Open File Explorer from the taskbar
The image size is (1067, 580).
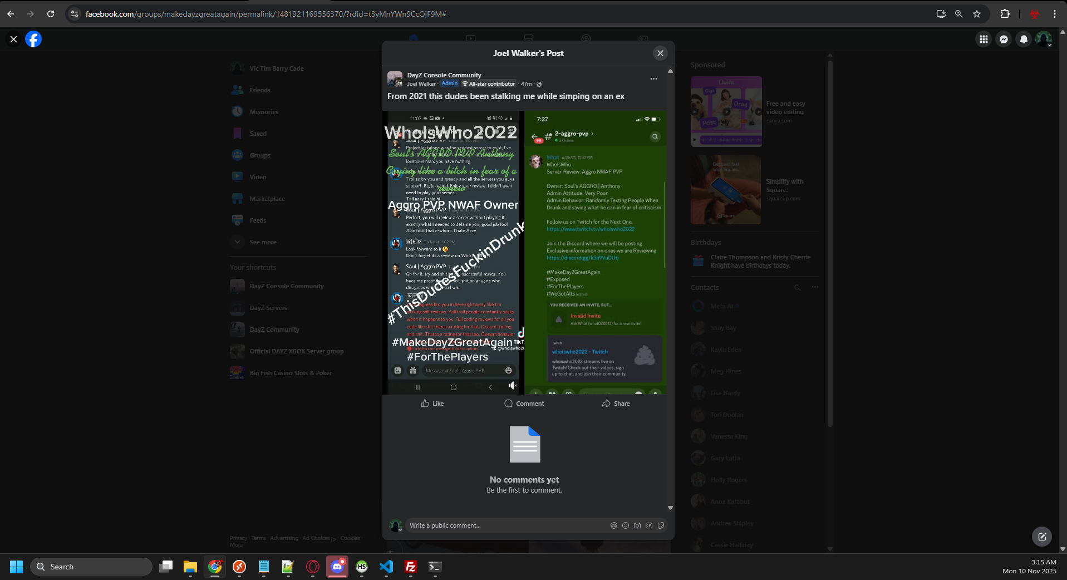pyautogui.click(x=190, y=567)
